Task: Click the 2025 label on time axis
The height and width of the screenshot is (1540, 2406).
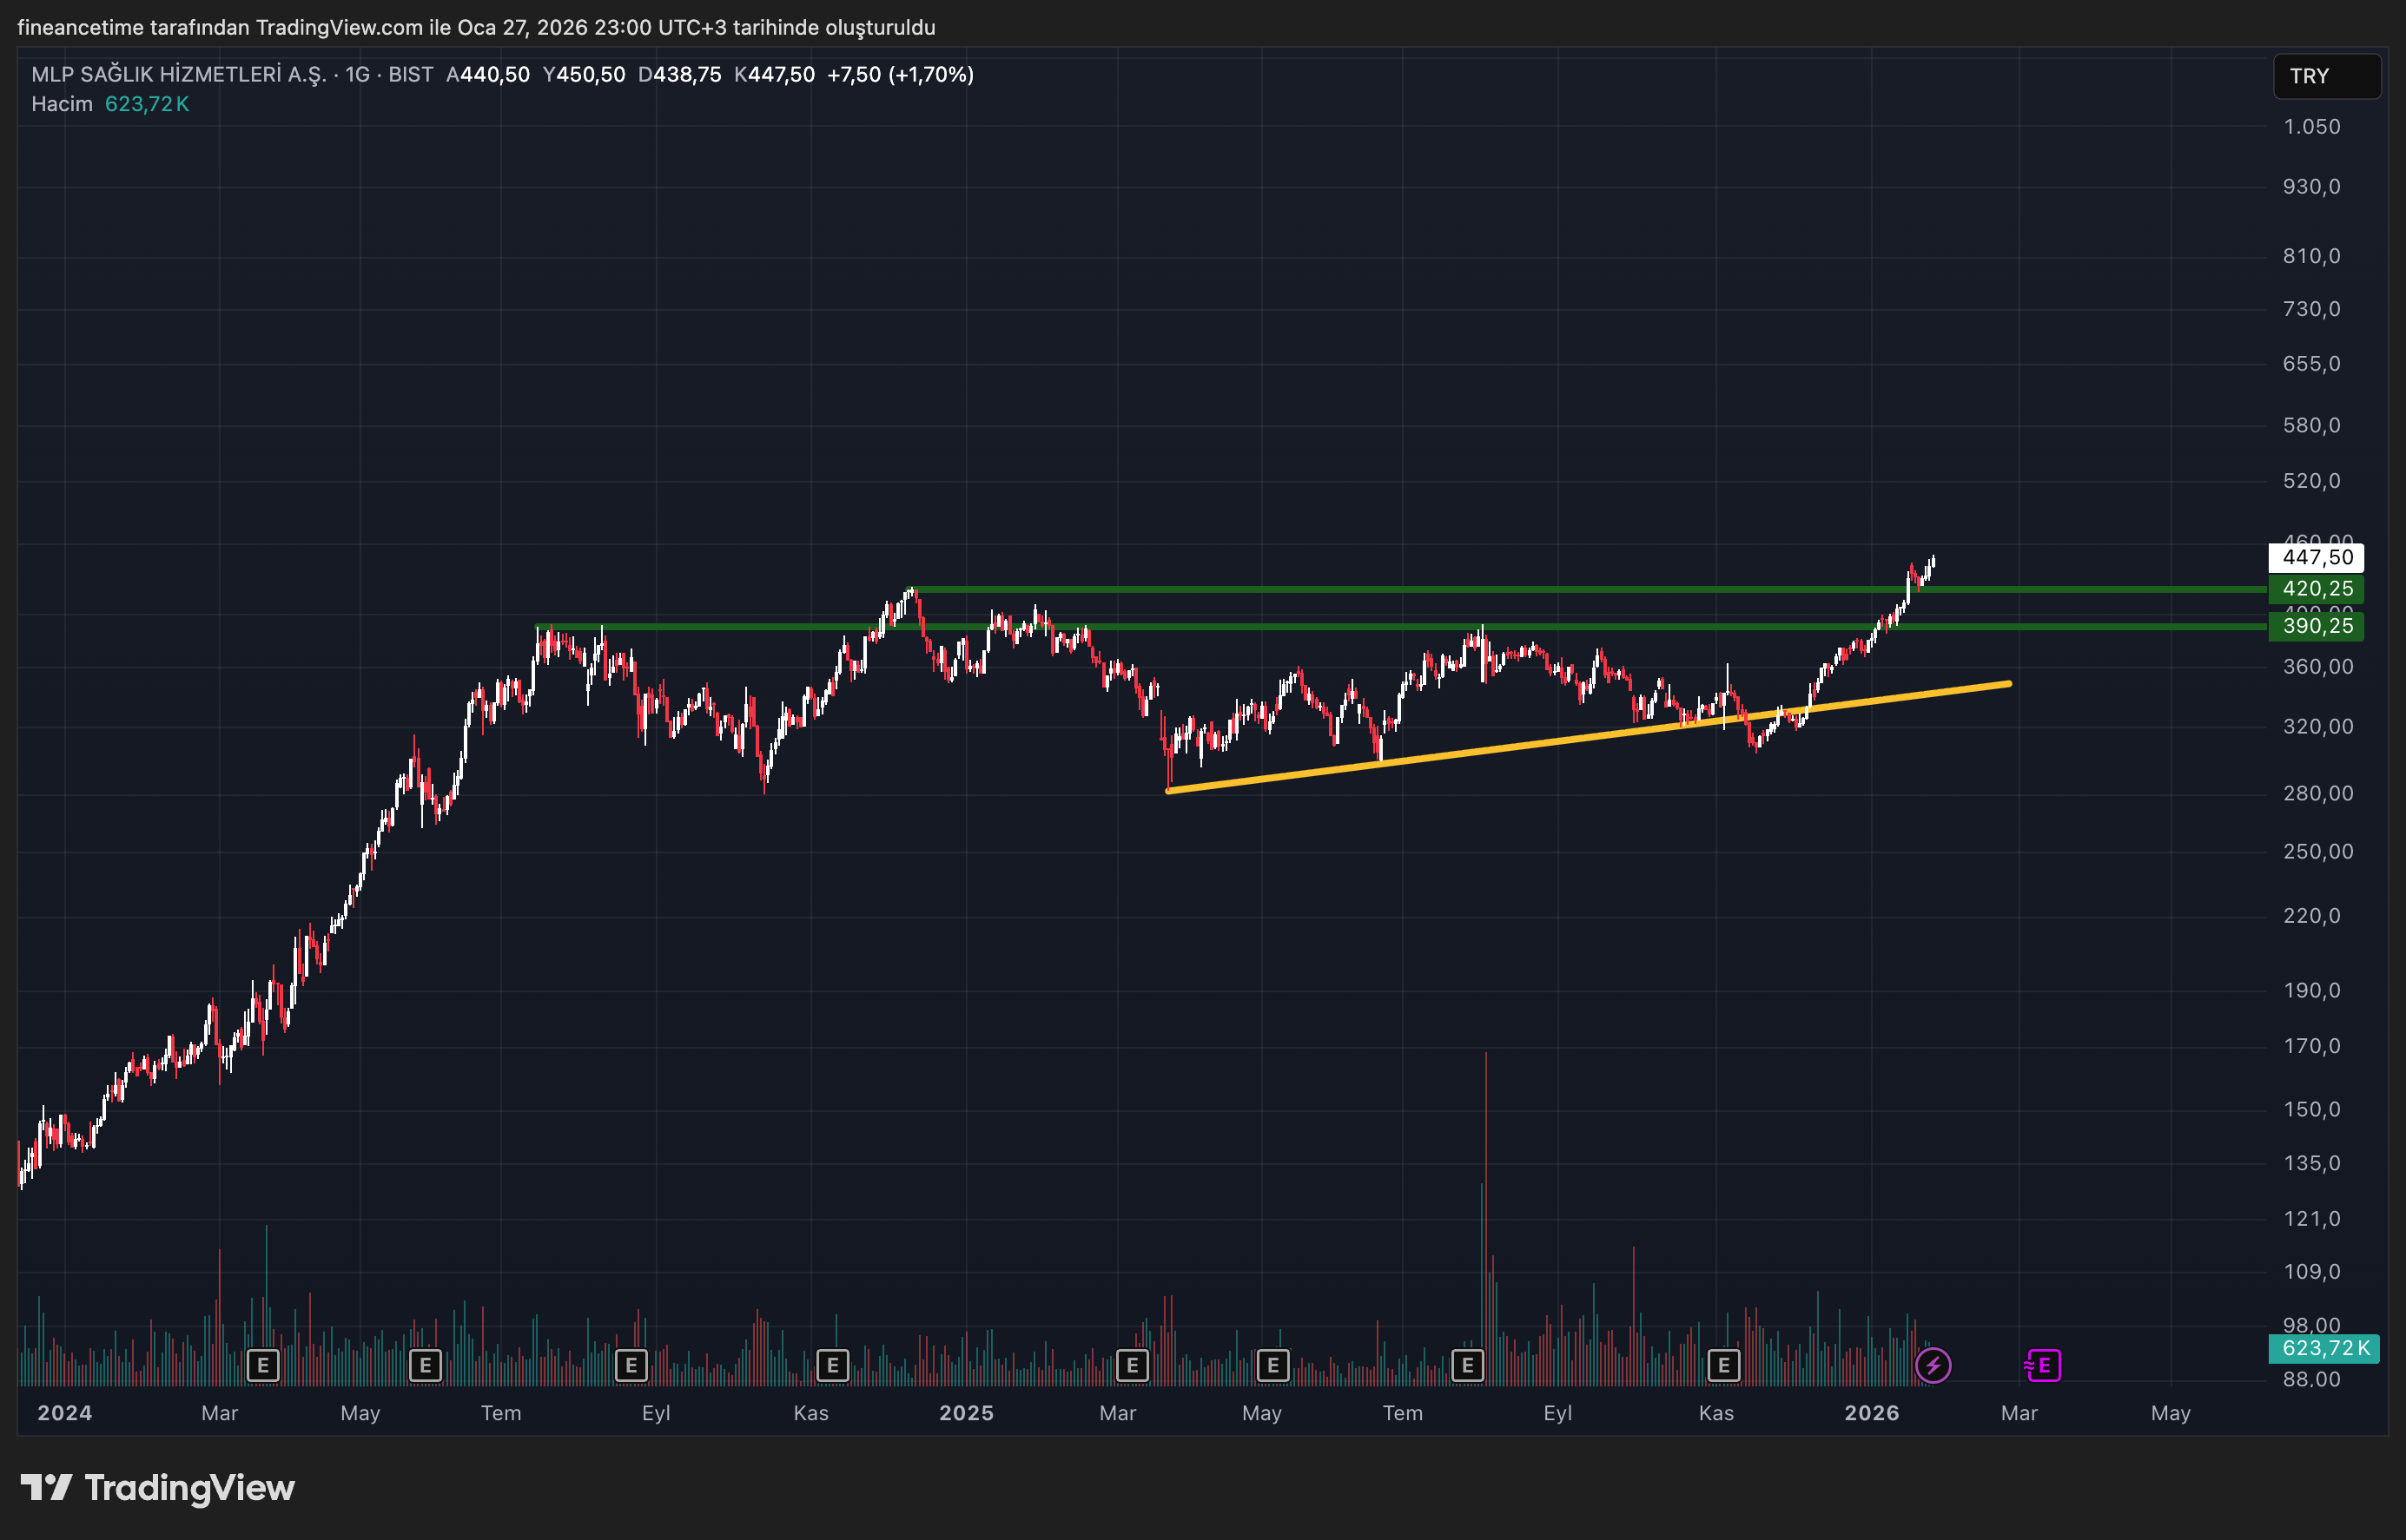Action: 965,1413
